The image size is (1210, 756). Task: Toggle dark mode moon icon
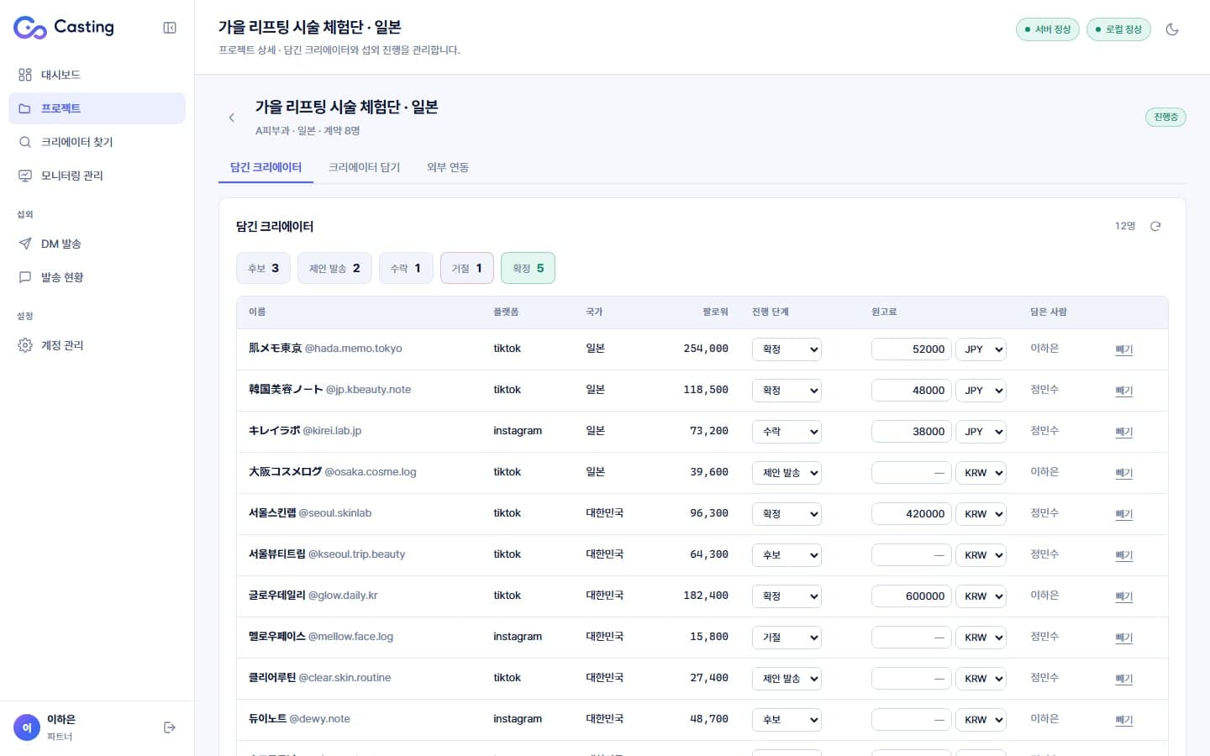[1172, 29]
